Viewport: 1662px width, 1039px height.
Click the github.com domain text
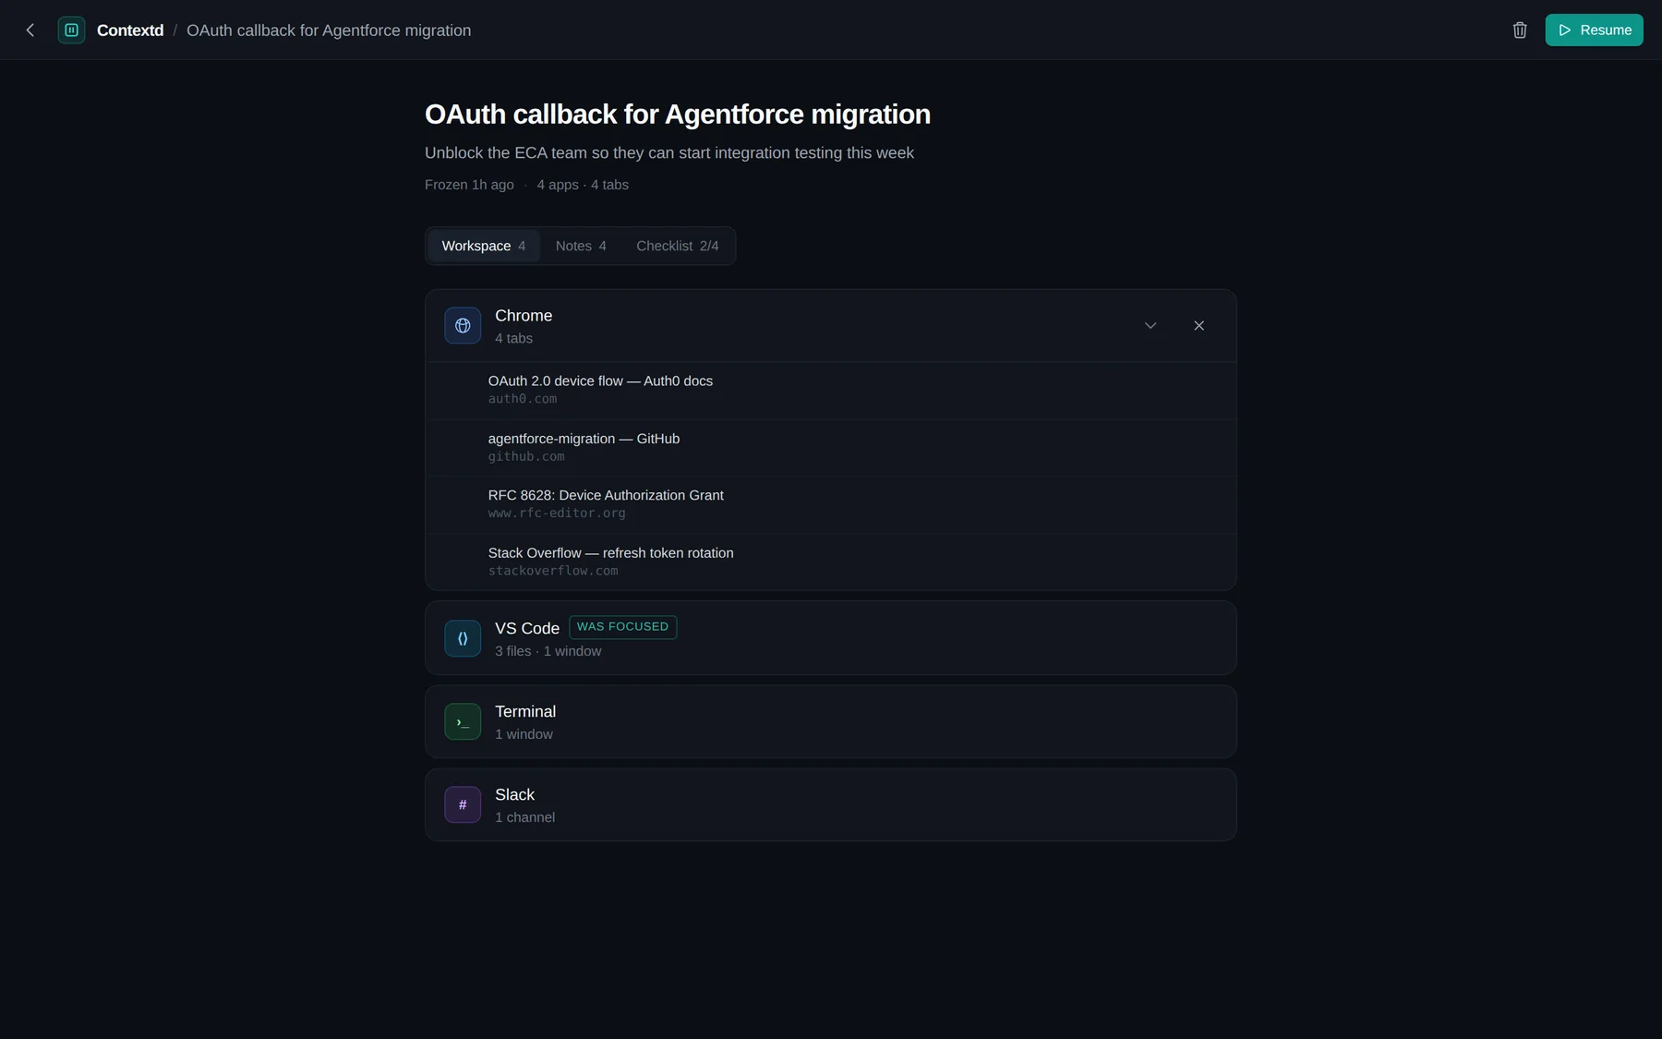(x=526, y=456)
